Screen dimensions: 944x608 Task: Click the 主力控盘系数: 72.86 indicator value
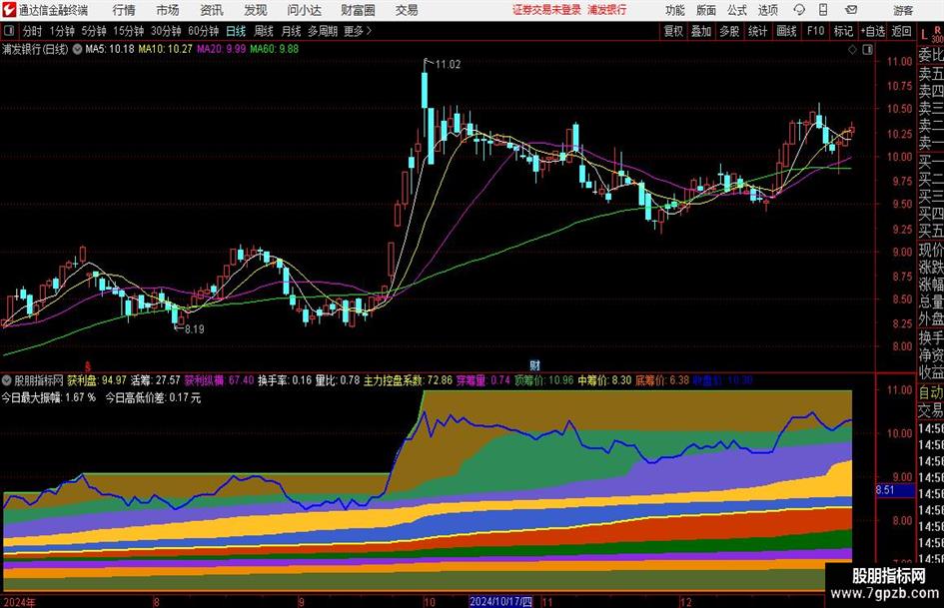(408, 380)
